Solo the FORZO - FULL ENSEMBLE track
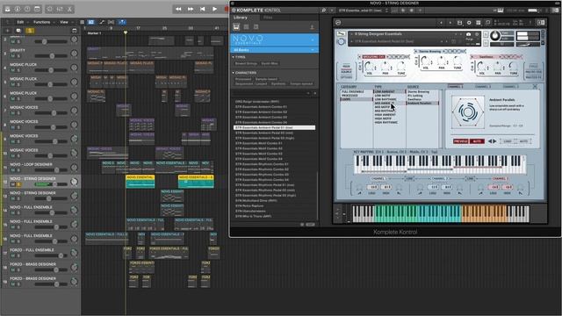Screen dimensions: 562x316 click(18, 255)
